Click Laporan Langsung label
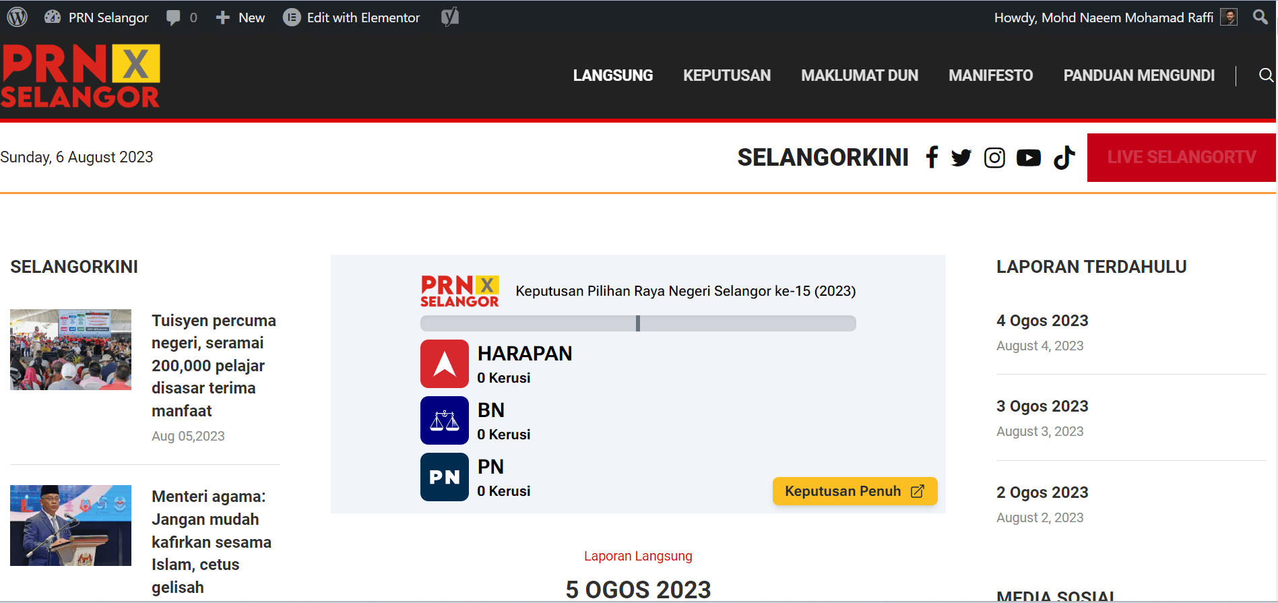The width and height of the screenshot is (1278, 603). pyautogui.click(x=638, y=556)
